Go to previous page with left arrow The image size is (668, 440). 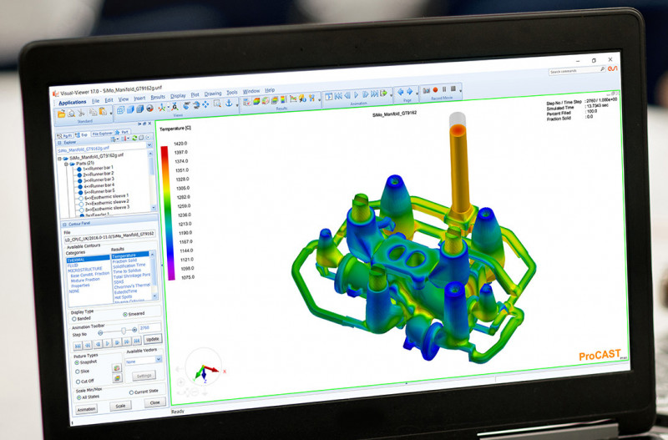[x=399, y=91]
